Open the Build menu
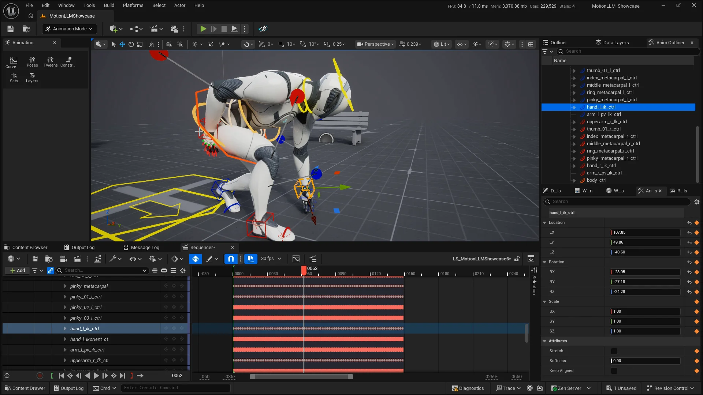This screenshot has height=395, width=703. 109,5
